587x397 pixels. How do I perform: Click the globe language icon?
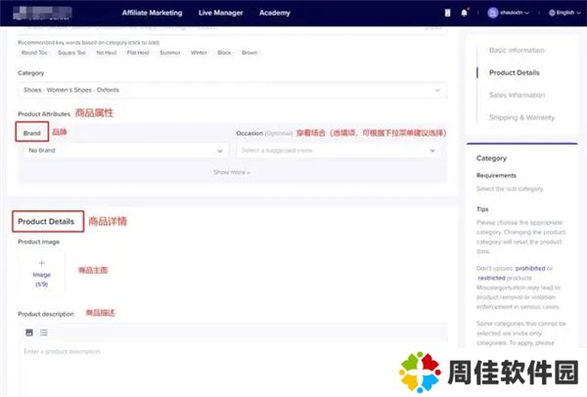pyautogui.click(x=553, y=13)
